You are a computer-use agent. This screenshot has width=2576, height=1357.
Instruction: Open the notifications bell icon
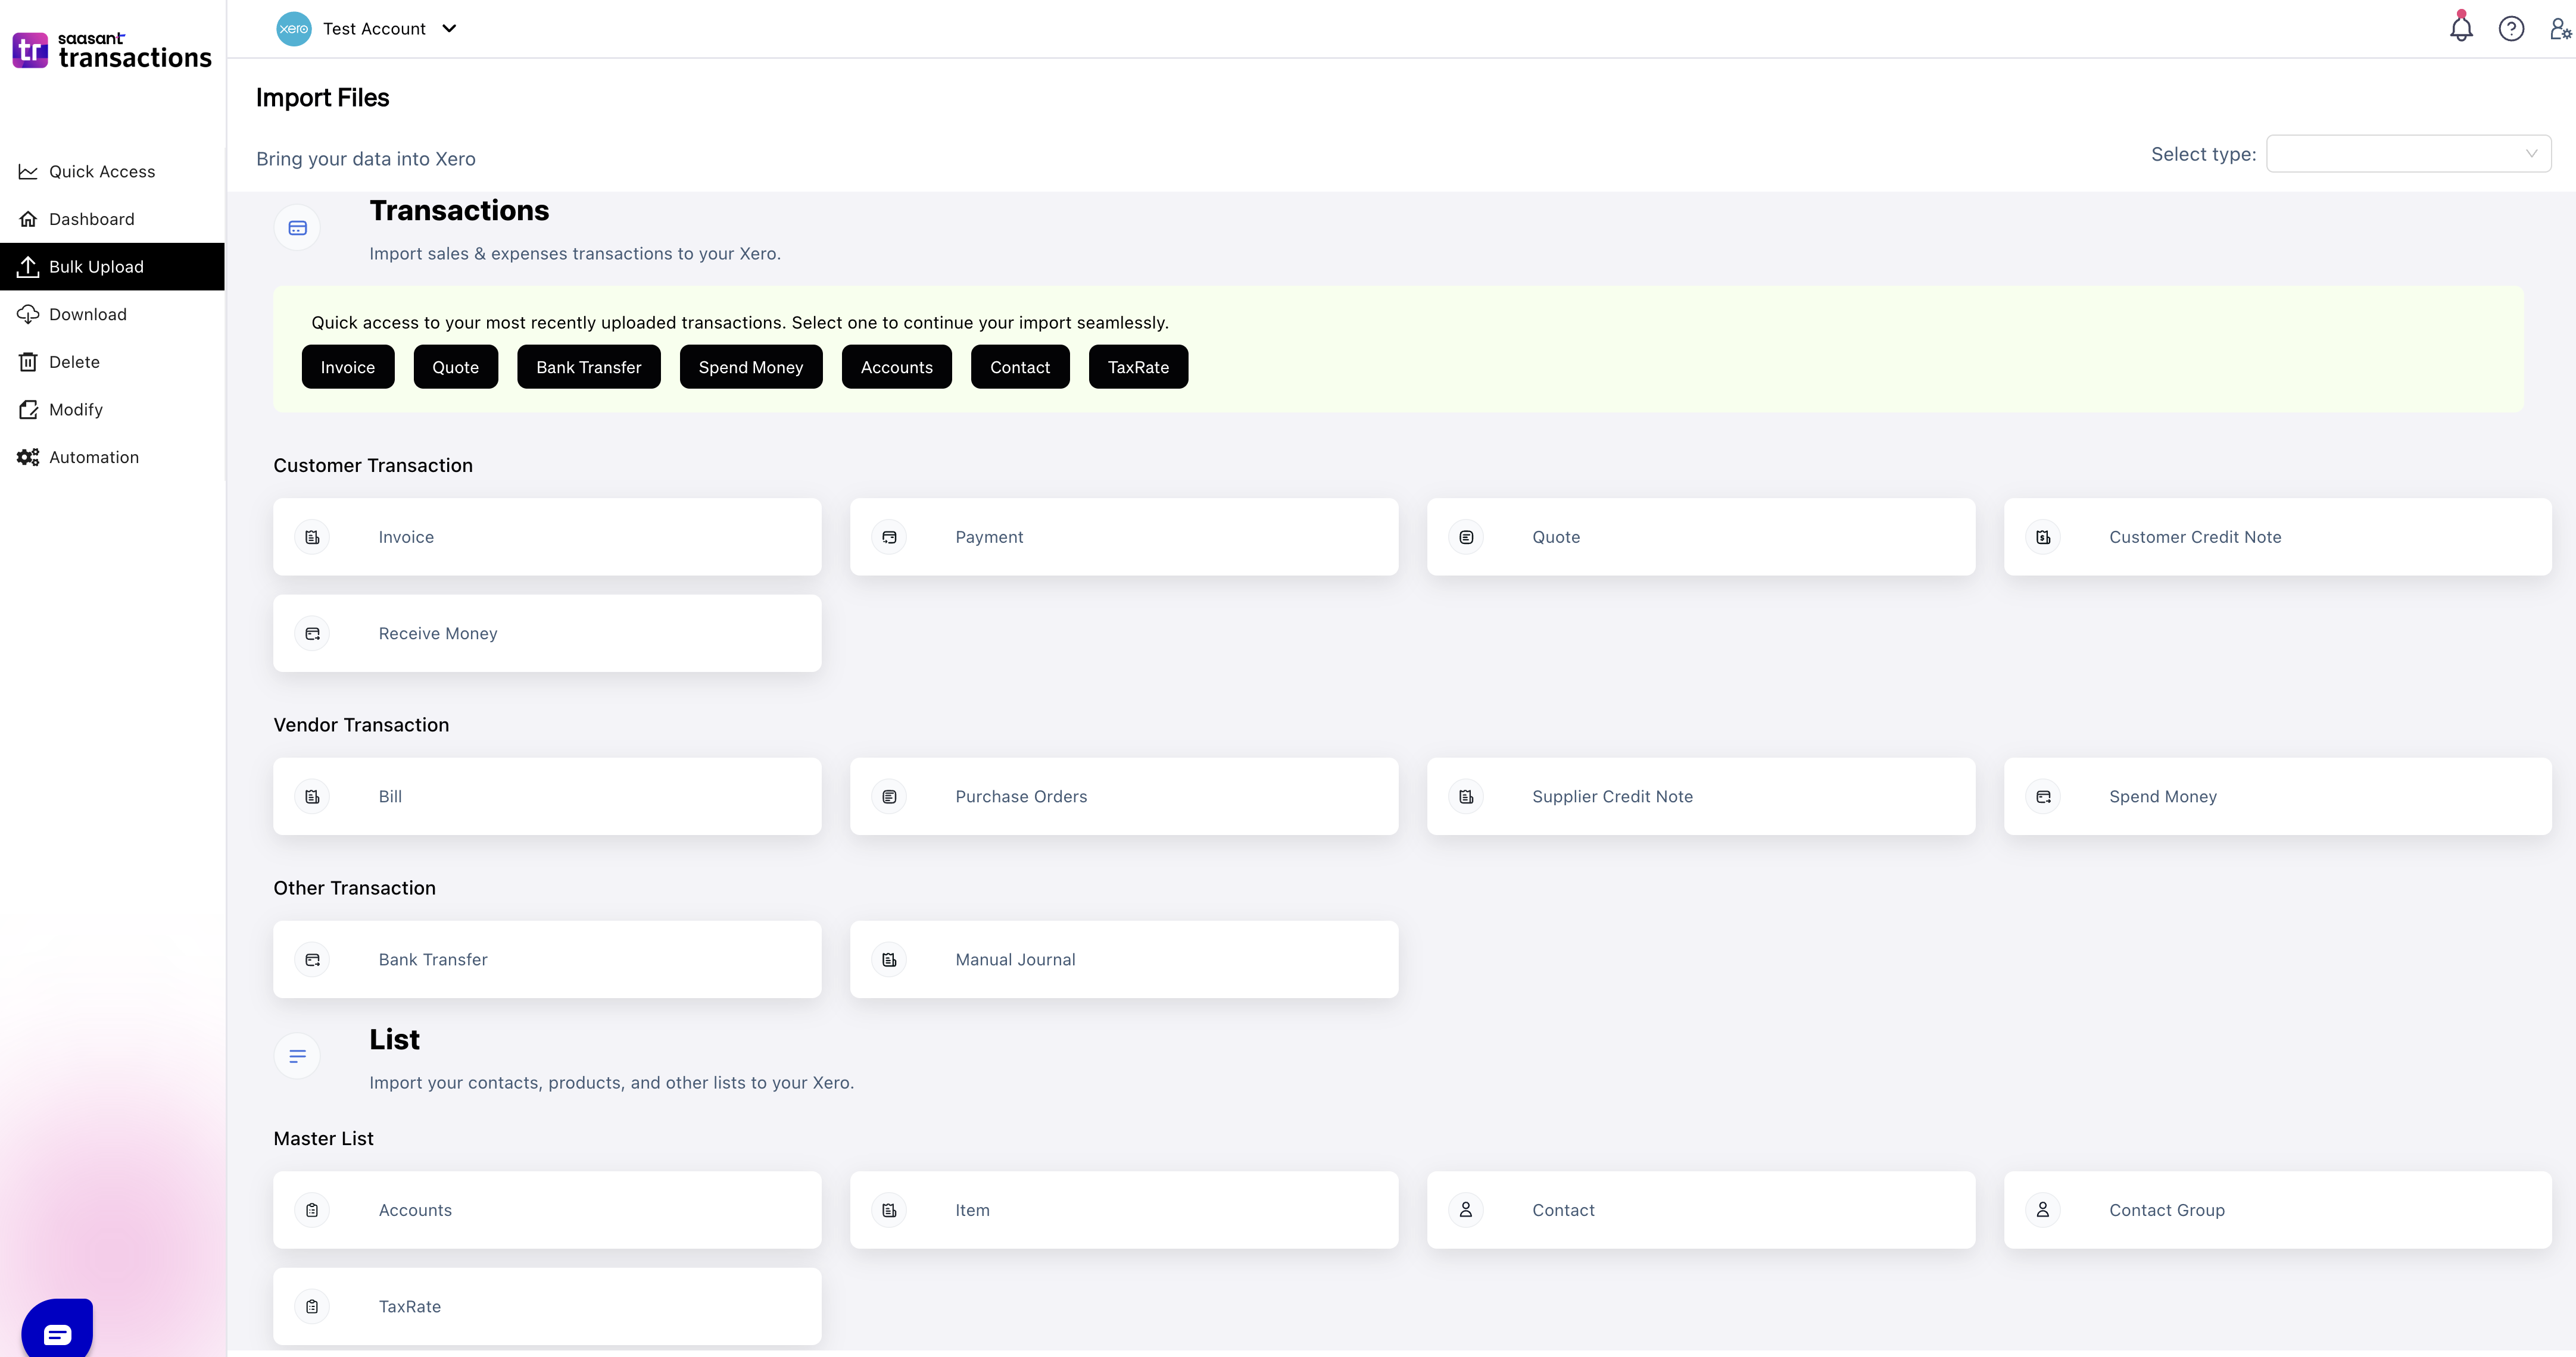pyautogui.click(x=2461, y=28)
